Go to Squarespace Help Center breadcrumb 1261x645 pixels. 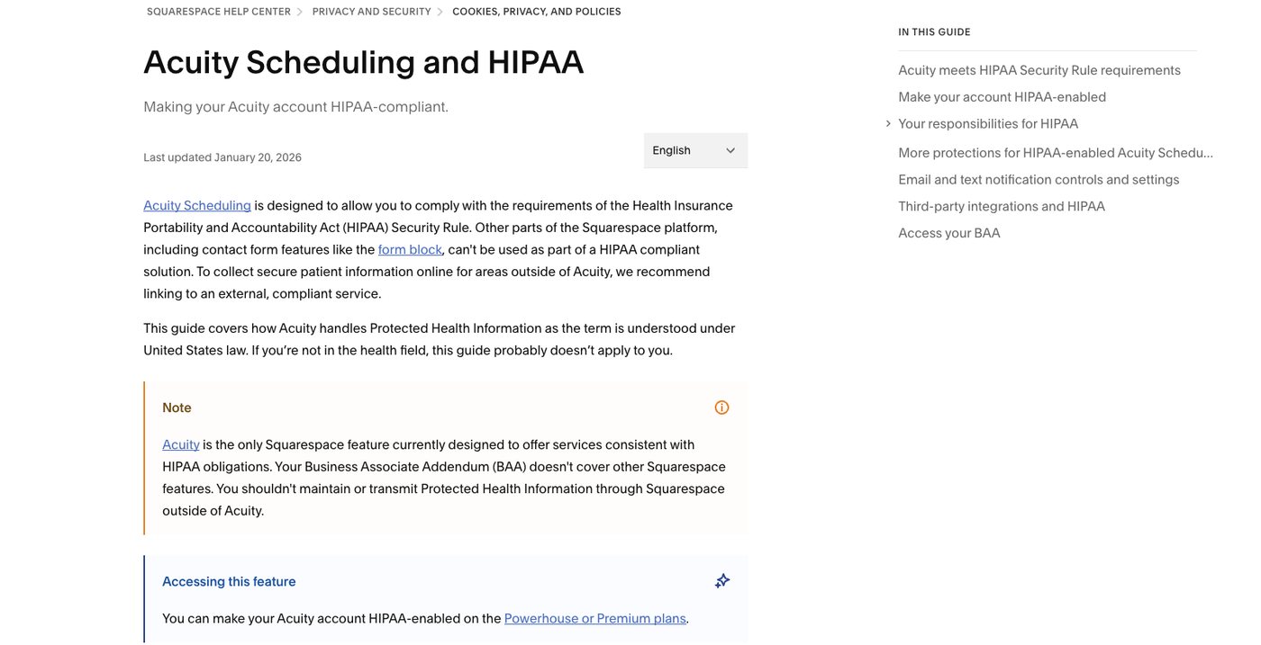(x=219, y=12)
